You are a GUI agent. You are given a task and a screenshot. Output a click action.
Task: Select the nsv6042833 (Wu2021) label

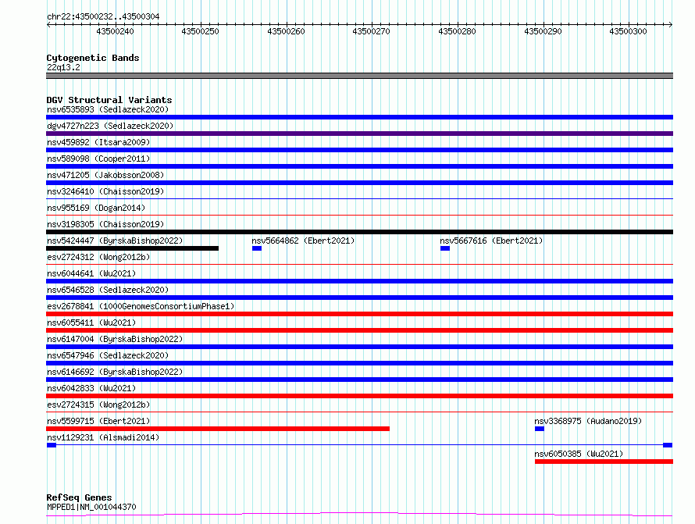tap(91, 388)
